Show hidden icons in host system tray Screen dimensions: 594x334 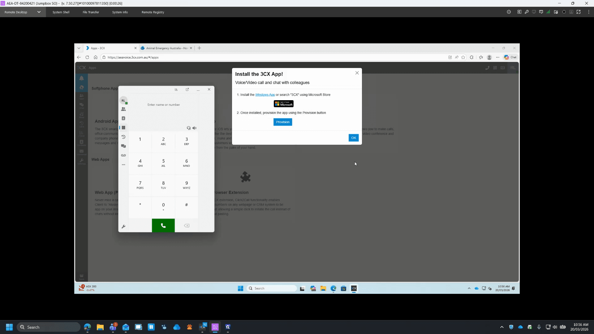[502, 327]
